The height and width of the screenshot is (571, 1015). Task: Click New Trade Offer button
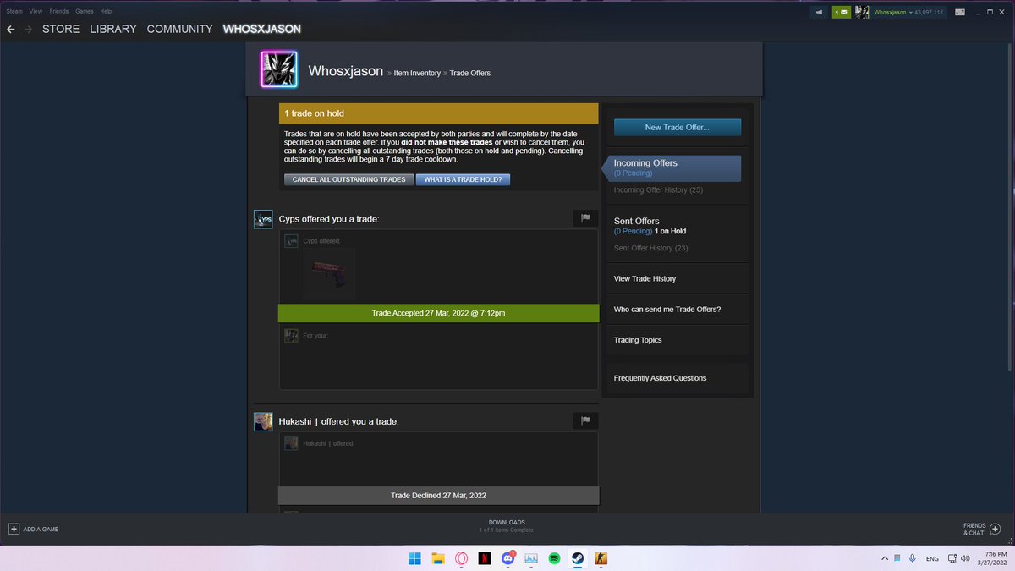(x=677, y=127)
